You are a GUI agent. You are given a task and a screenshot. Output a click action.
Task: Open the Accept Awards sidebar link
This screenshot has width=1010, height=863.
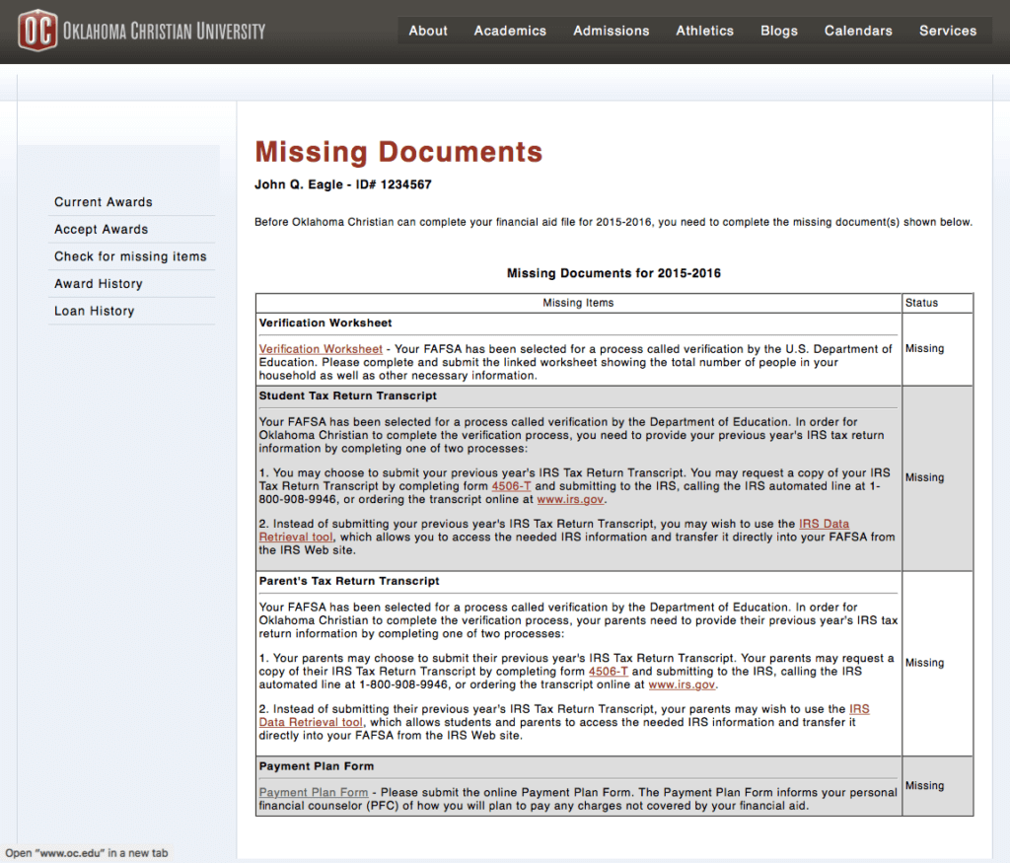102,229
